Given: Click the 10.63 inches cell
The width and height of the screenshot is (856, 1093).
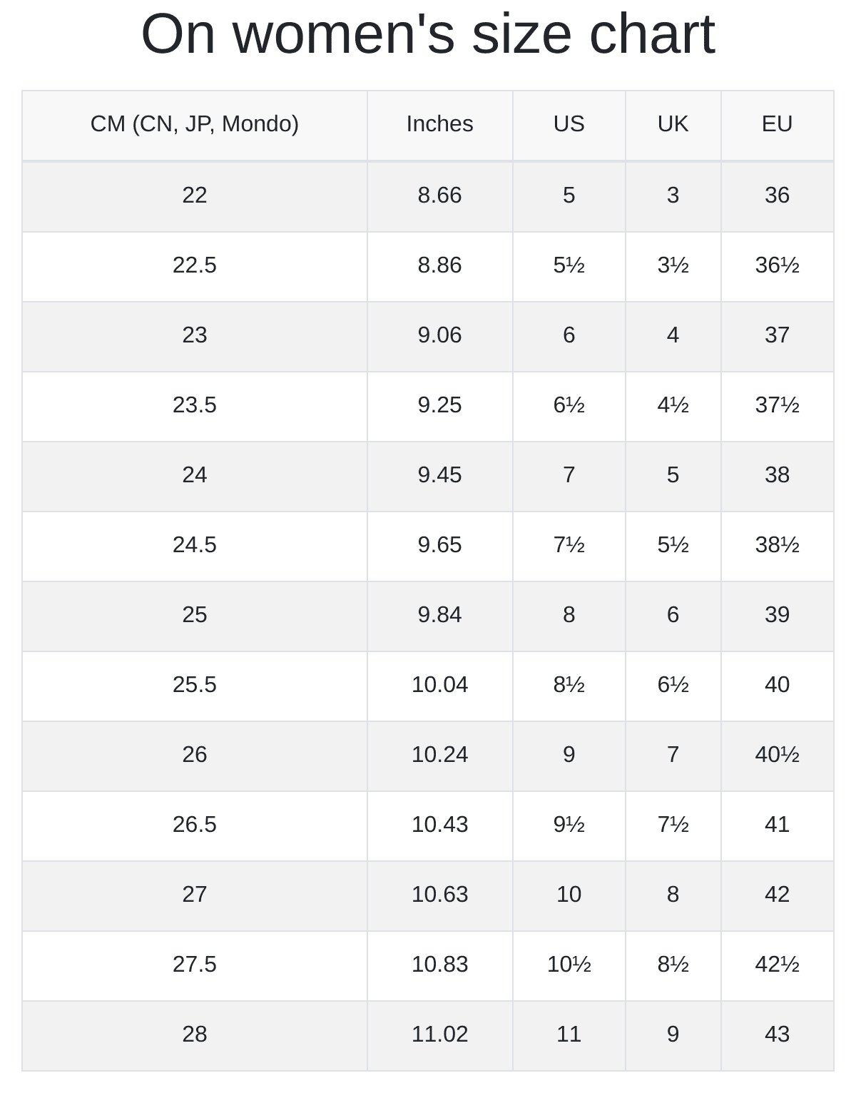Looking at the screenshot, I should 439,895.
